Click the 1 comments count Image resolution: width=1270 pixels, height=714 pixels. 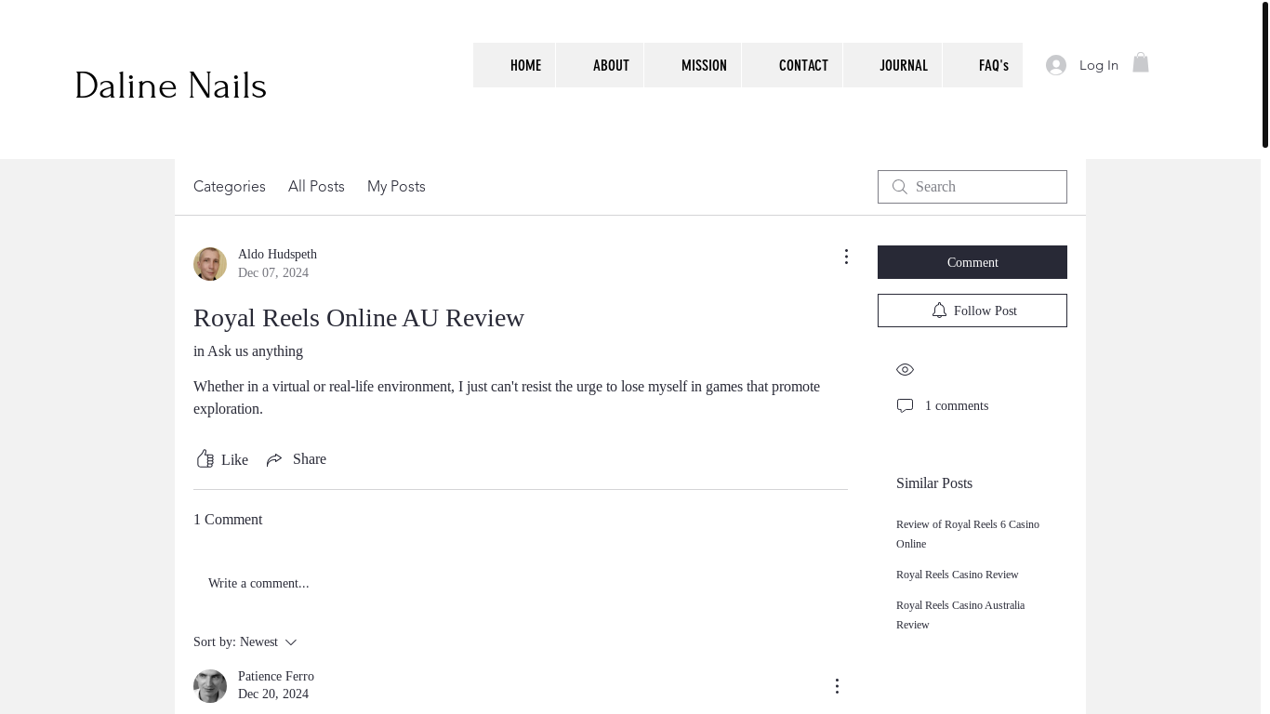(x=957, y=406)
